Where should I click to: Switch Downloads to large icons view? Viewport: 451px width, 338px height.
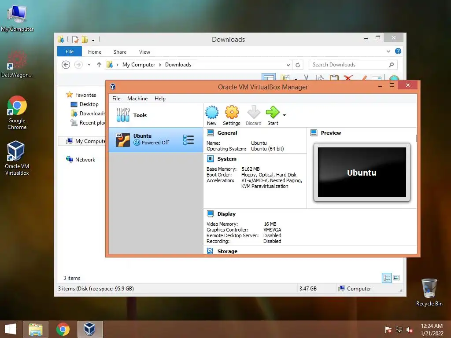(396, 278)
